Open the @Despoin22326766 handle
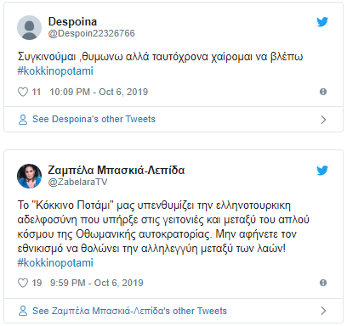 pos(92,33)
